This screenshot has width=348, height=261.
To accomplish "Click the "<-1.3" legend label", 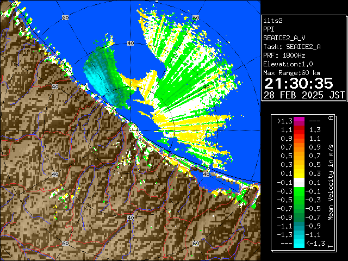I will 315,244.
